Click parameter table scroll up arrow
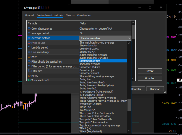Screen dimensions: 182x135 [x=133, y=23]
